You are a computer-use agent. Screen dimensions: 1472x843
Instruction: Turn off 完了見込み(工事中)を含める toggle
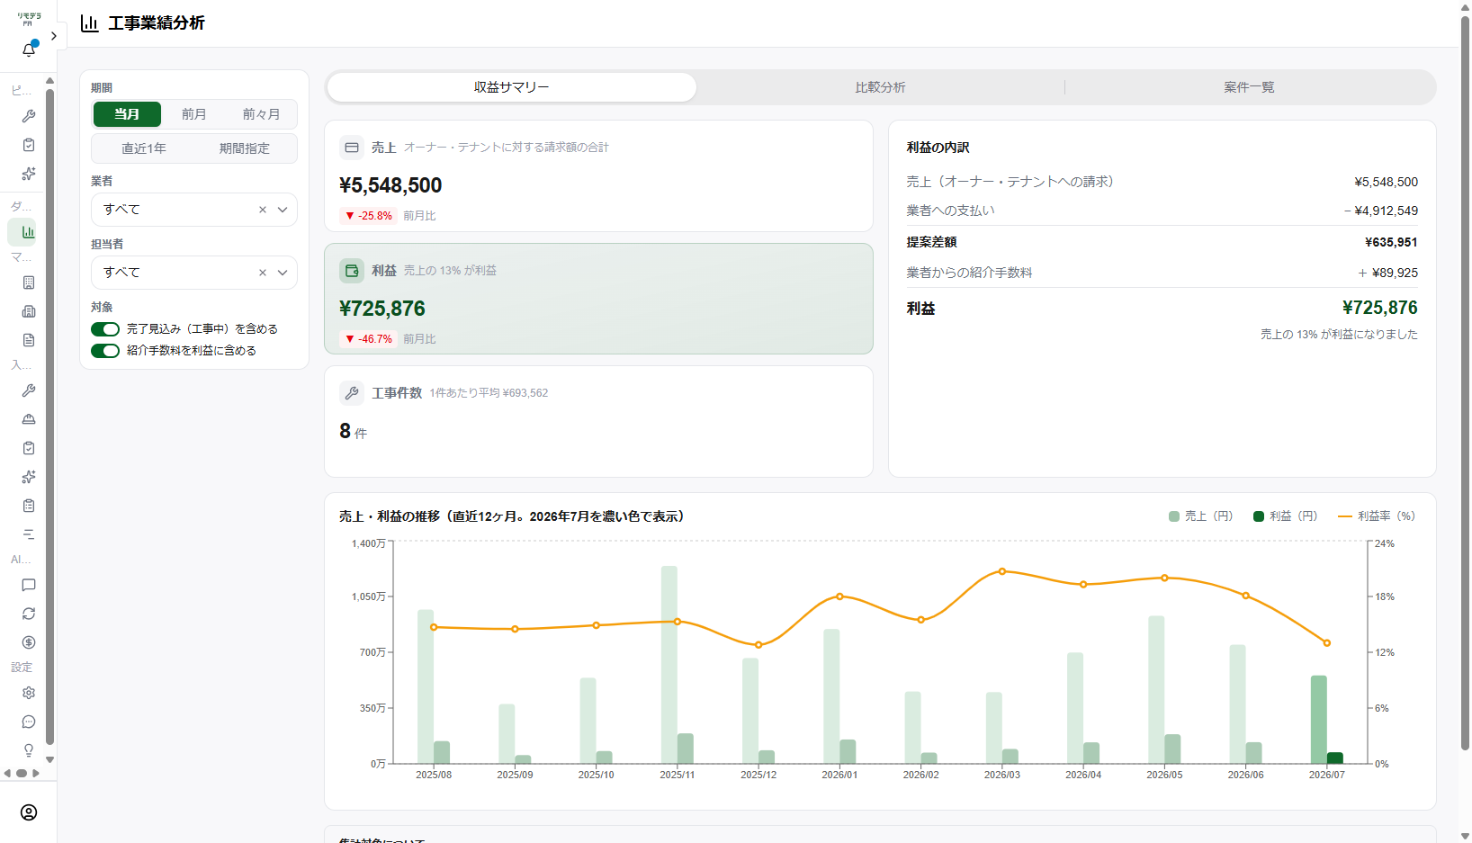pyautogui.click(x=105, y=329)
